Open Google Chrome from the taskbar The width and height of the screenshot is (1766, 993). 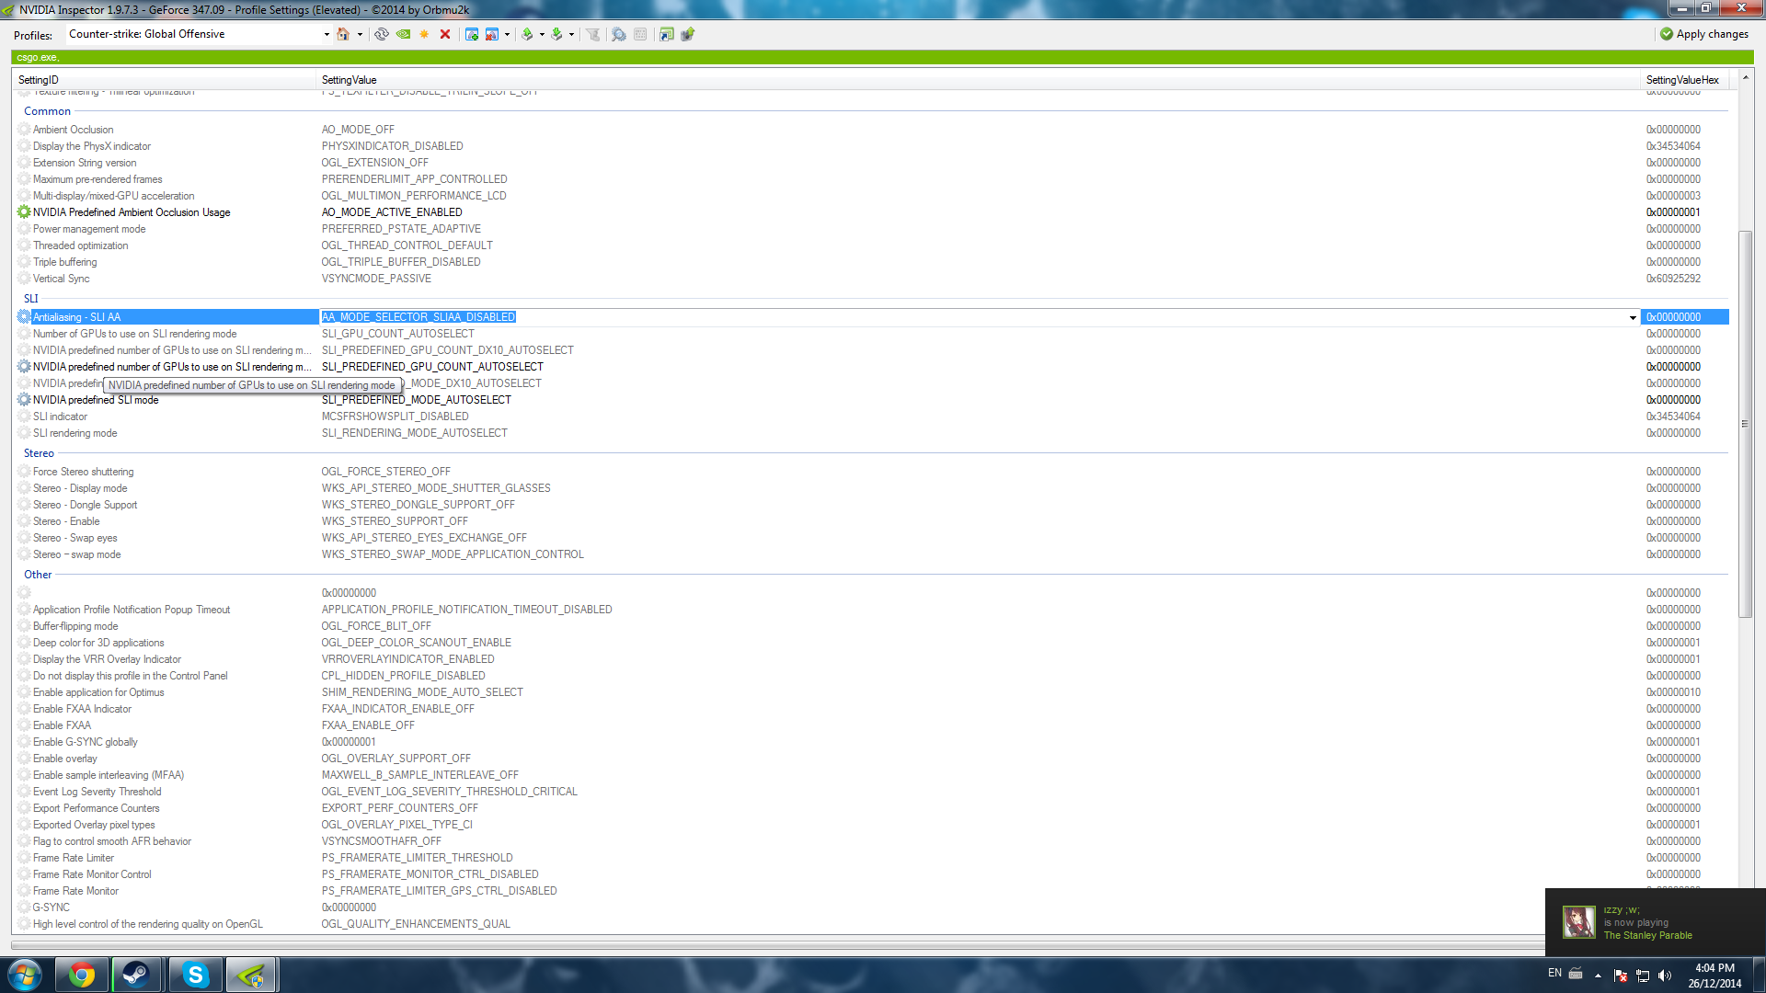pyautogui.click(x=82, y=975)
